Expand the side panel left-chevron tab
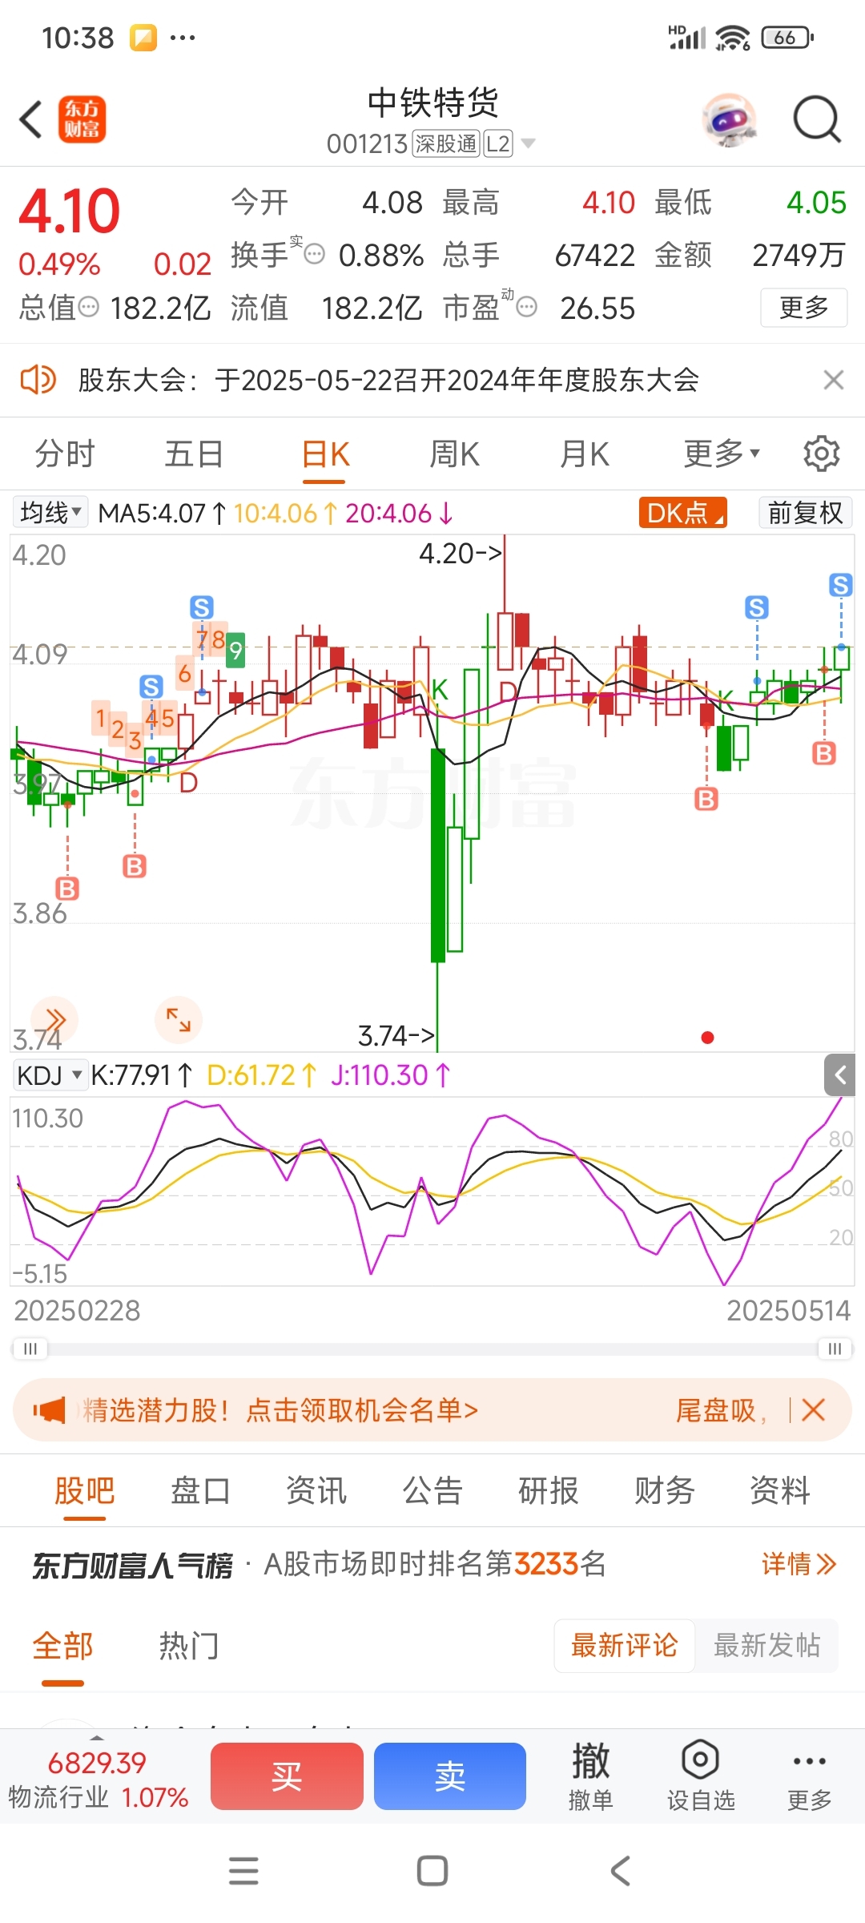The image size is (865, 1923). [x=839, y=1075]
